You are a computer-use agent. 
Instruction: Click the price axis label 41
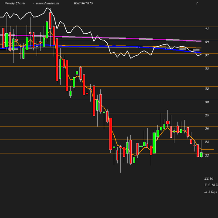click(x=207, y=29)
